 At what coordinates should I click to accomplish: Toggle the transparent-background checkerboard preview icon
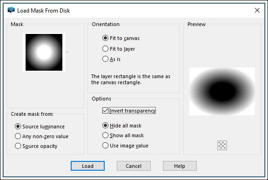[222, 145]
